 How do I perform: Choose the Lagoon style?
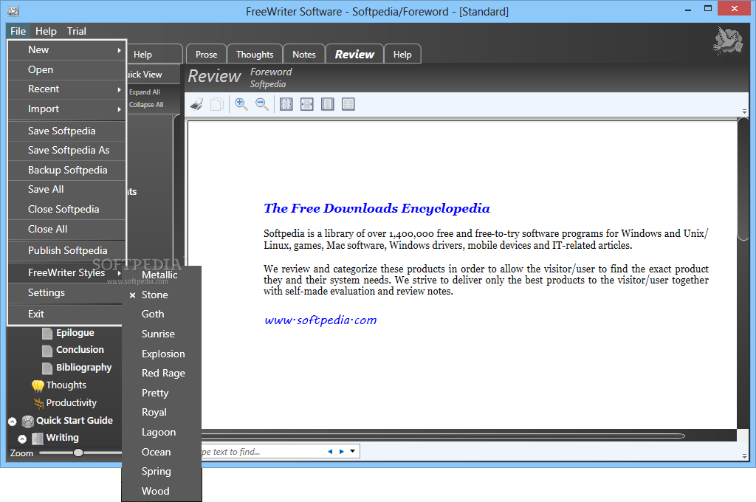click(x=162, y=432)
